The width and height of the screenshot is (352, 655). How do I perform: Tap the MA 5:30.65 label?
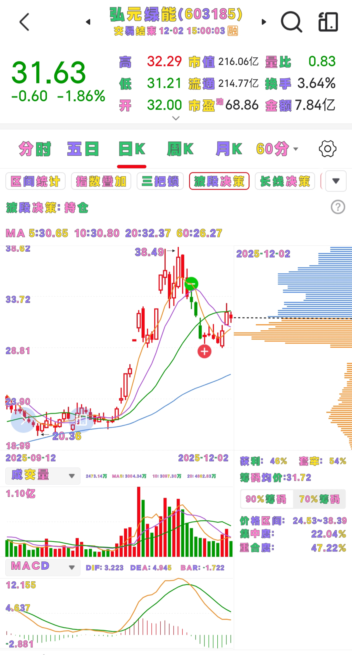click(48, 233)
